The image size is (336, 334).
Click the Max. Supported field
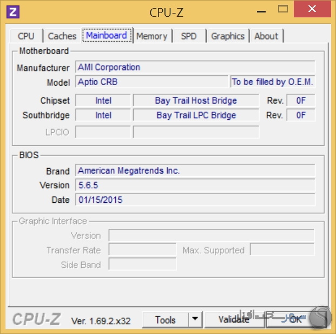[x=282, y=249]
